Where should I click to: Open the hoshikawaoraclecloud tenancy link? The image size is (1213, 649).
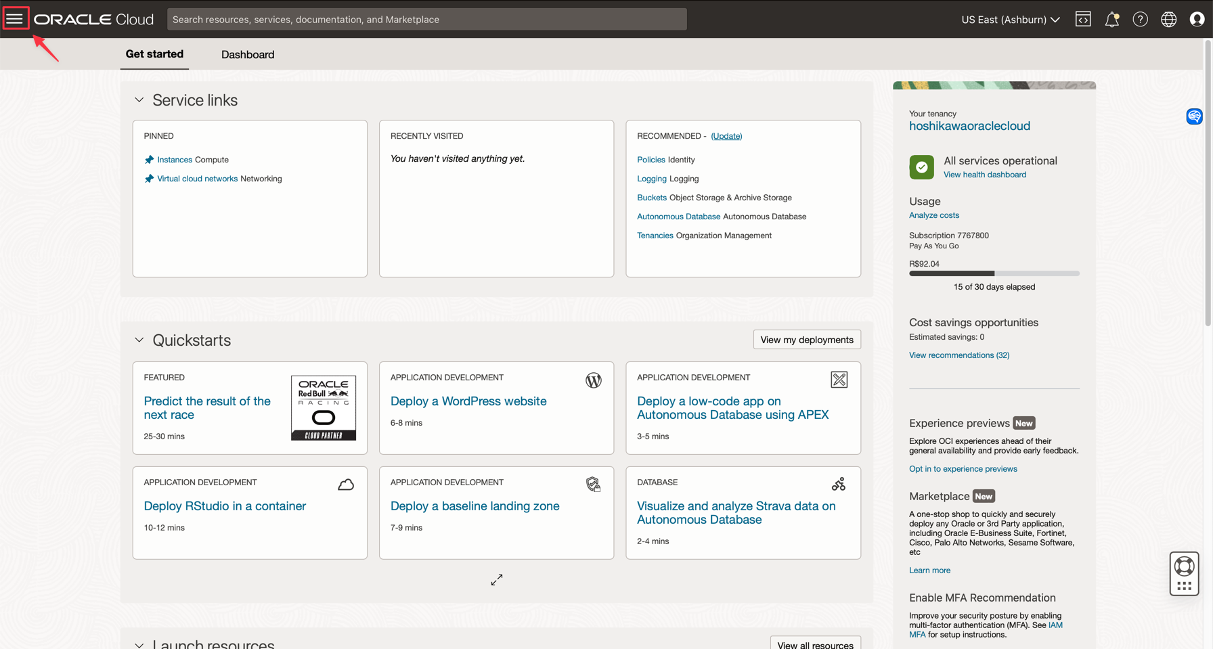click(x=969, y=126)
